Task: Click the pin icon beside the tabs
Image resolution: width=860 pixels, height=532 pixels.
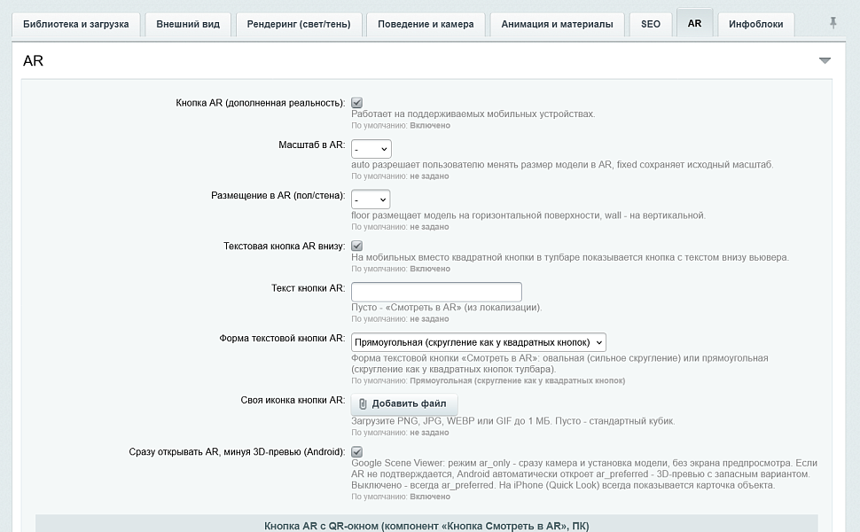Action: [833, 23]
